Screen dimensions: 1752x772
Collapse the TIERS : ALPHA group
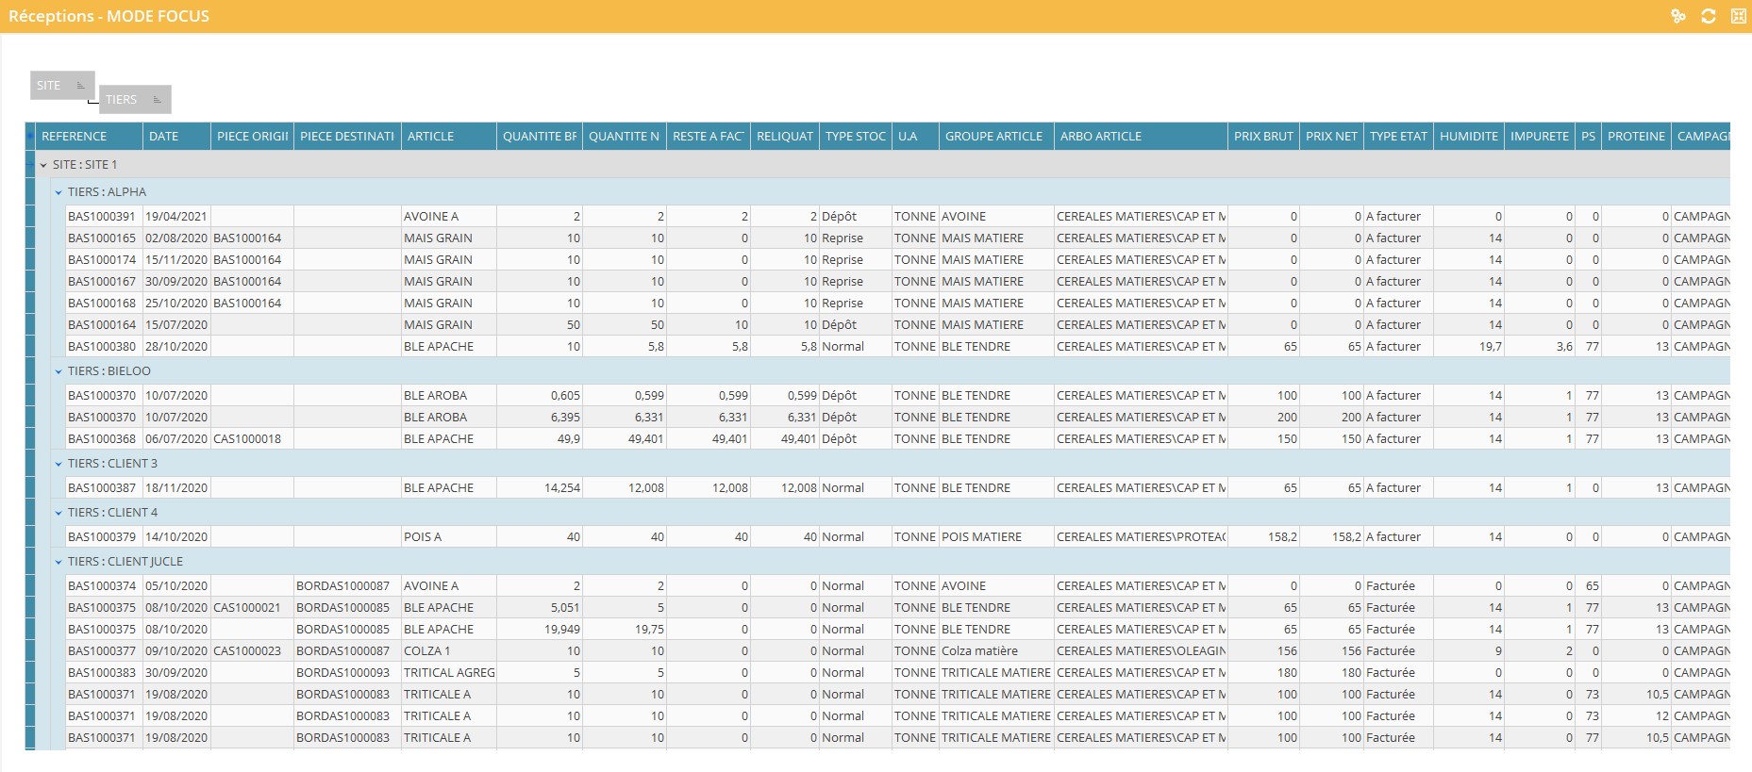click(x=58, y=192)
